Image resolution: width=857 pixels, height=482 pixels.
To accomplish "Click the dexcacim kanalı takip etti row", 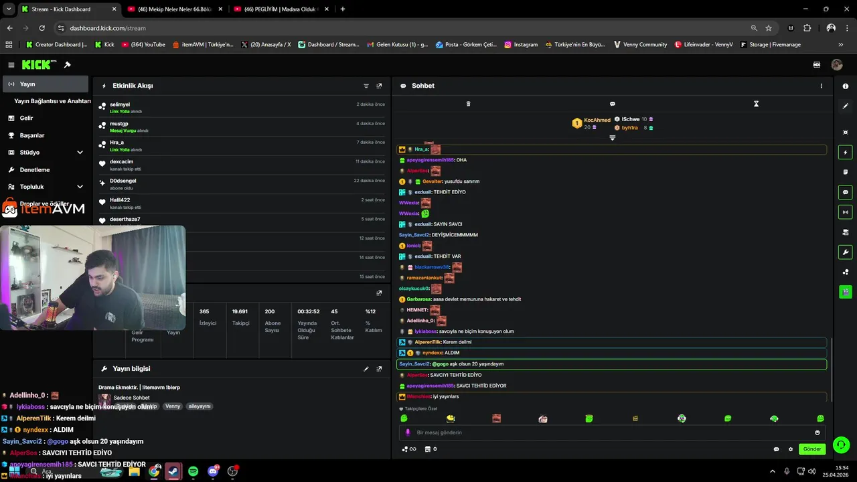I will [242, 165].
